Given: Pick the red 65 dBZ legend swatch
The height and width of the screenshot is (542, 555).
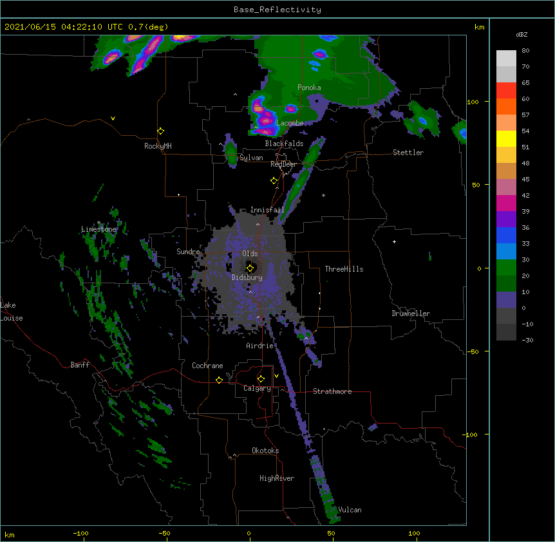Looking at the screenshot, I should coord(506,90).
